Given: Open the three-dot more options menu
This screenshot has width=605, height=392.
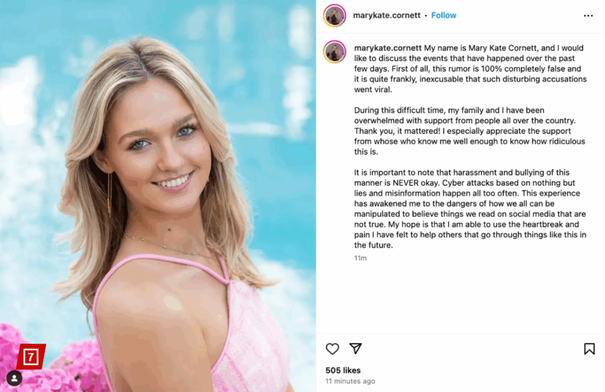Looking at the screenshot, I should coord(588,16).
